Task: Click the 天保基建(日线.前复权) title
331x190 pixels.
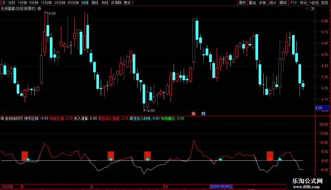Action: (18, 9)
